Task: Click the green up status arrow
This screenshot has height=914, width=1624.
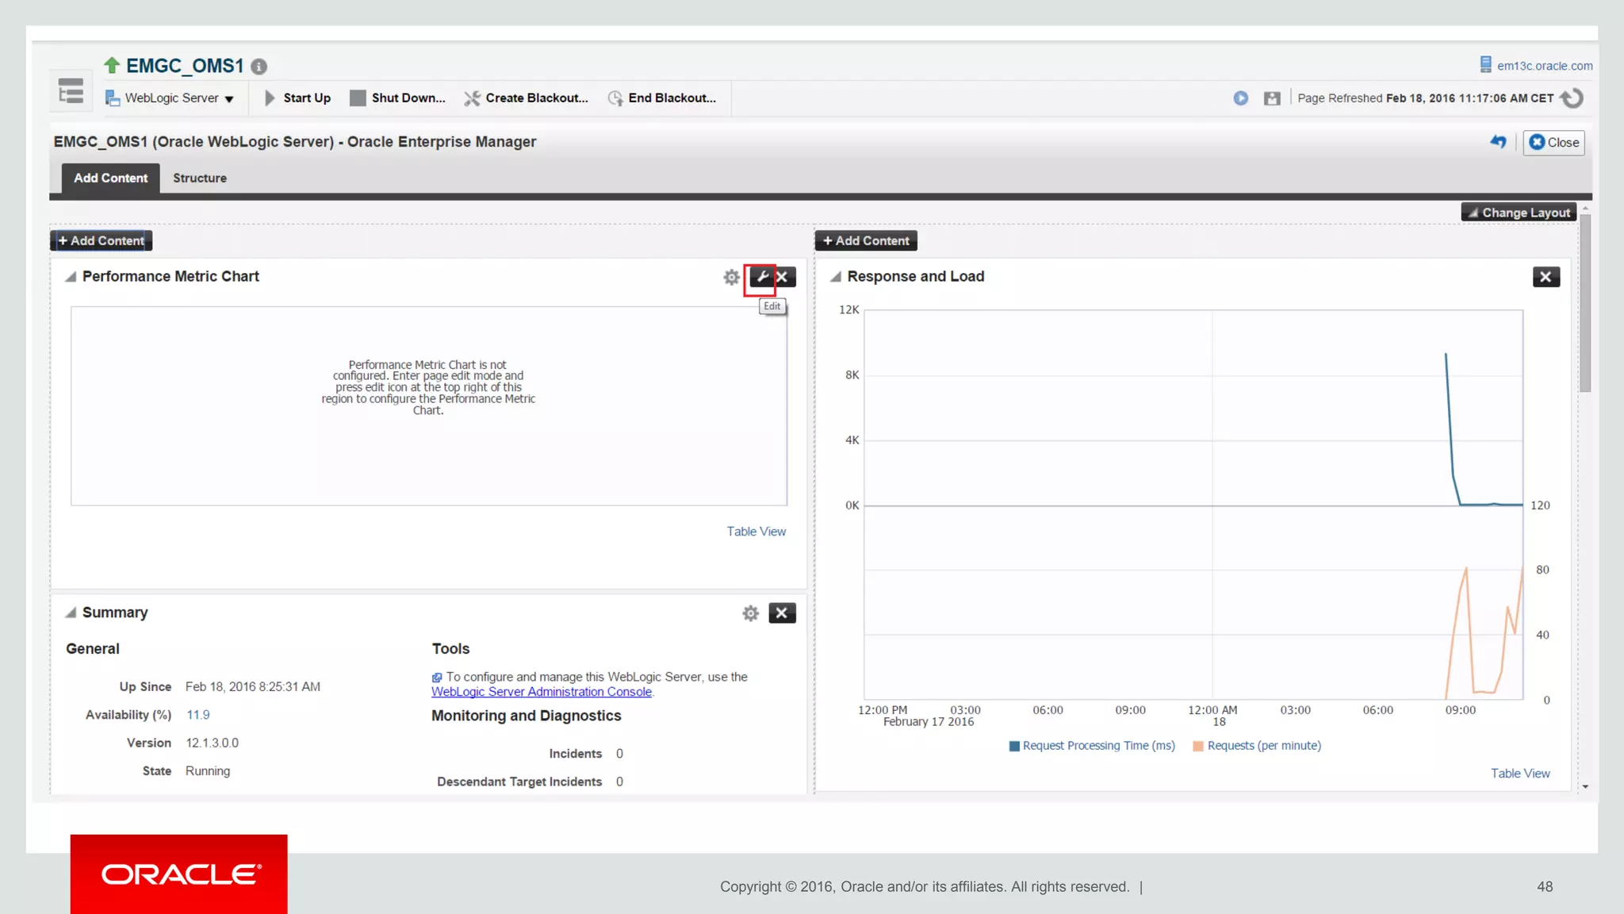Action: point(112,66)
